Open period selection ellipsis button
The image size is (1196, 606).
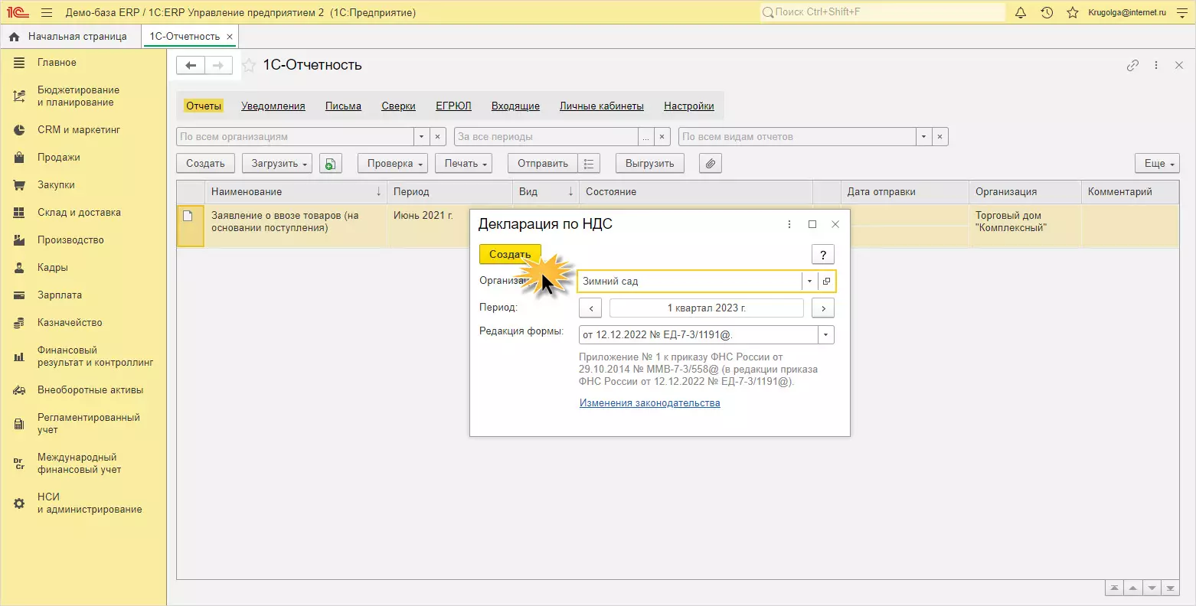tap(647, 137)
